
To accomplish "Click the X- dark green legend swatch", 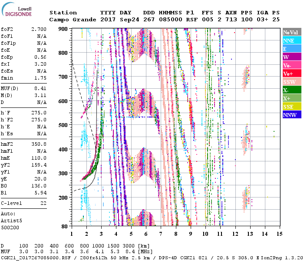I will 291,90.
